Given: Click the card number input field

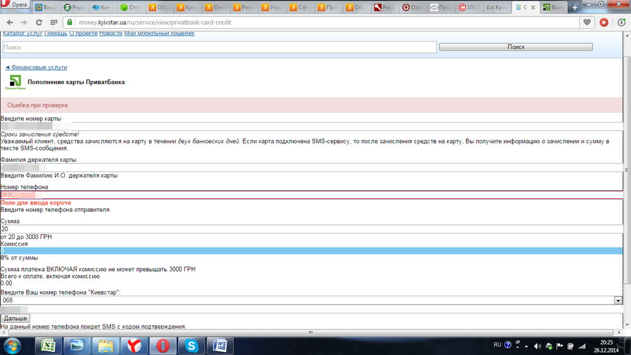Looking at the screenshot, I should pyautogui.click(x=312, y=126).
